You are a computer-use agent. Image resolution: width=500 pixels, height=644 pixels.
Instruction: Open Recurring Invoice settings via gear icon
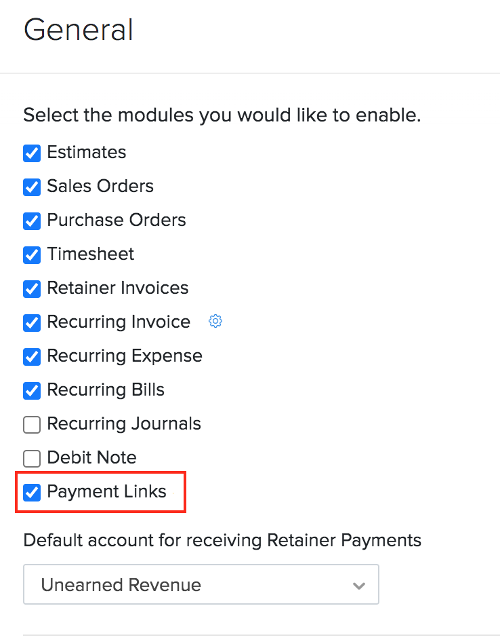(215, 321)
